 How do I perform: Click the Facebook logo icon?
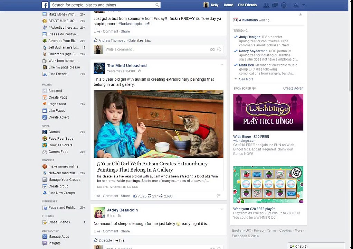coord(45,5)
